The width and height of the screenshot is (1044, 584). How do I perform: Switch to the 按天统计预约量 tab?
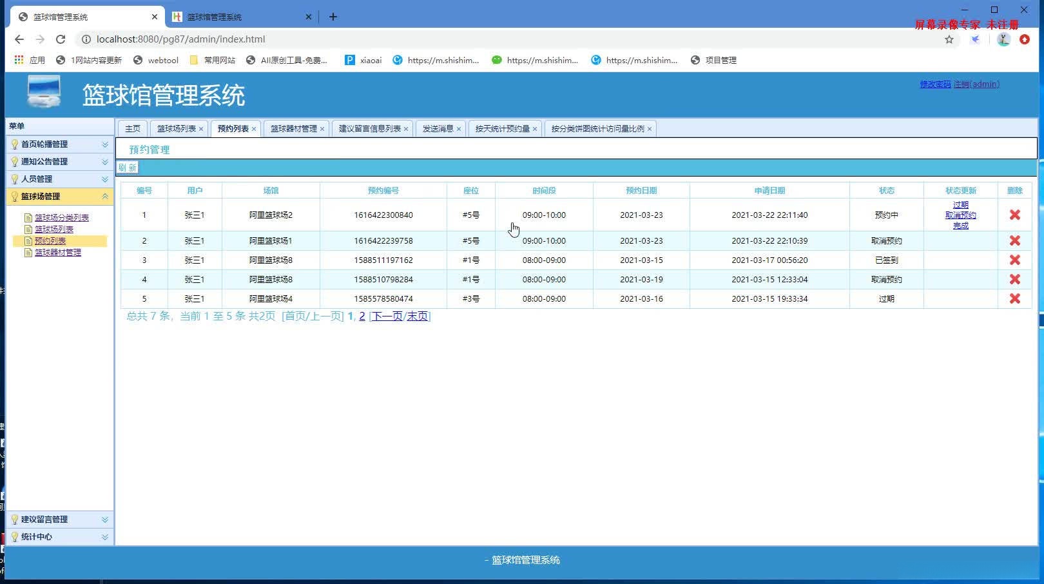point(501,128)
